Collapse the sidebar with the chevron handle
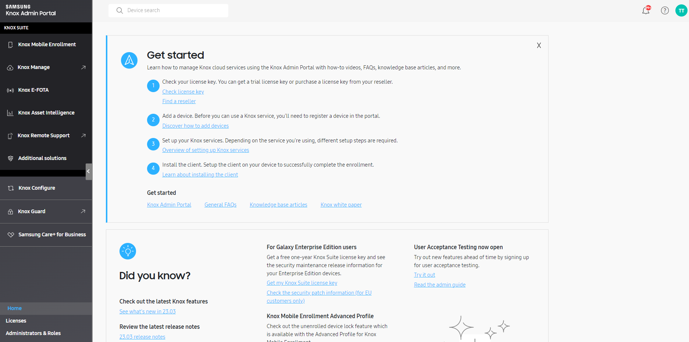 coord(89,171)
